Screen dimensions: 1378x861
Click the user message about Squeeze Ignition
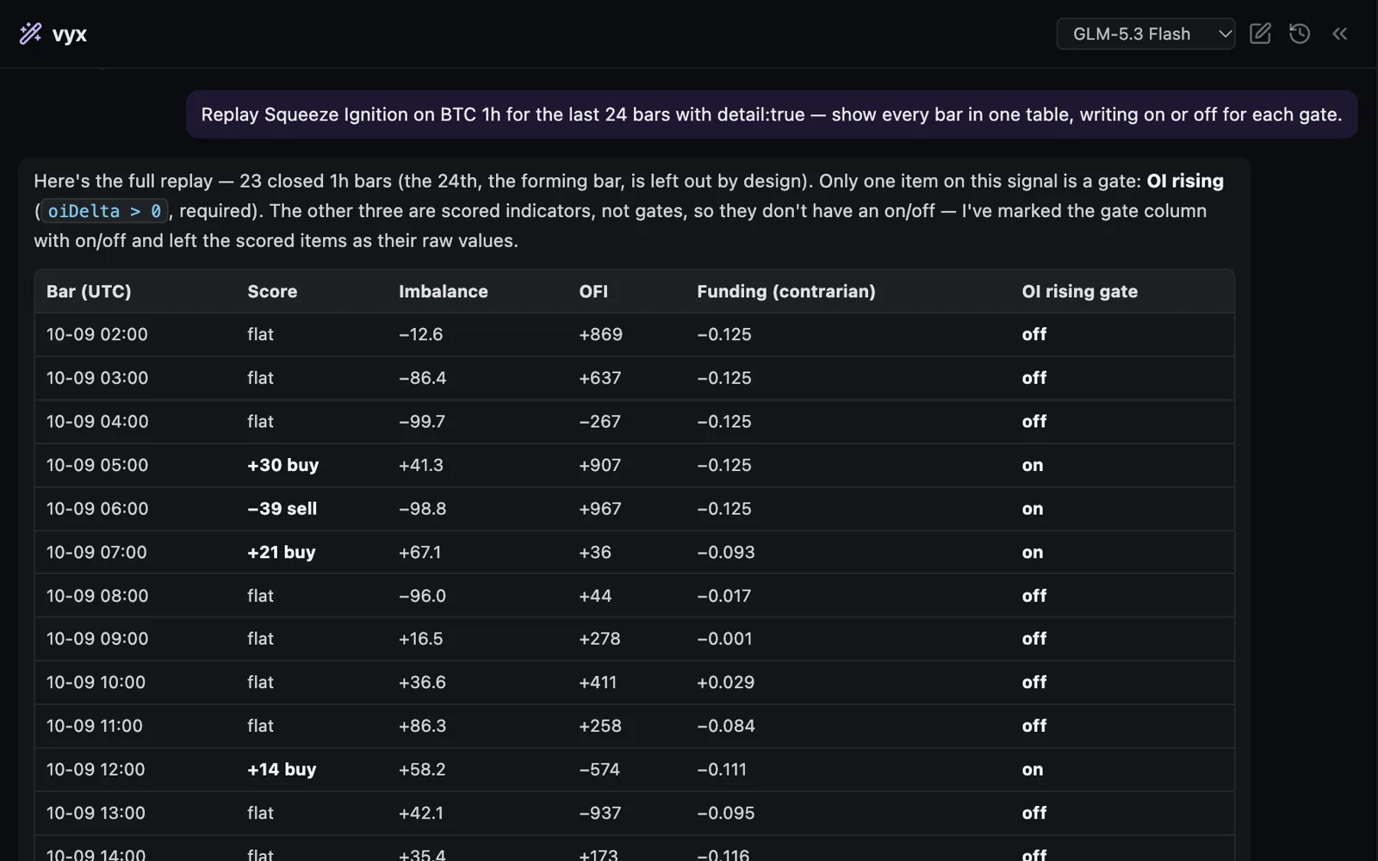pos(772,115)
